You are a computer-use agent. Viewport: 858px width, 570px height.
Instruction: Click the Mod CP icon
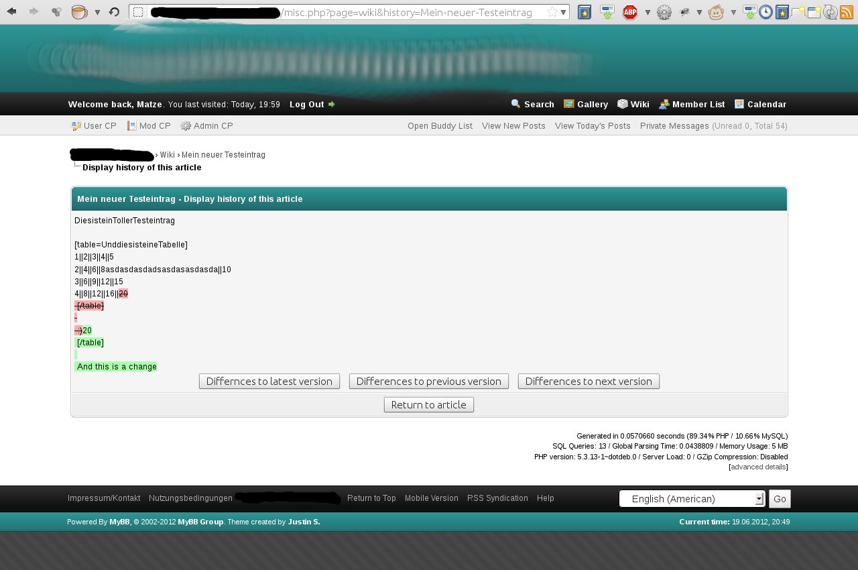pos(132,125)
